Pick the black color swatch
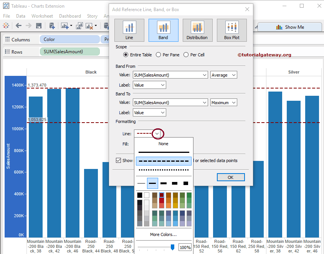This screenshot has height=254, width=324. [140, 195]
